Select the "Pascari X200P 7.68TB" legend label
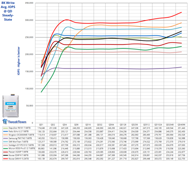 point(18,152)
